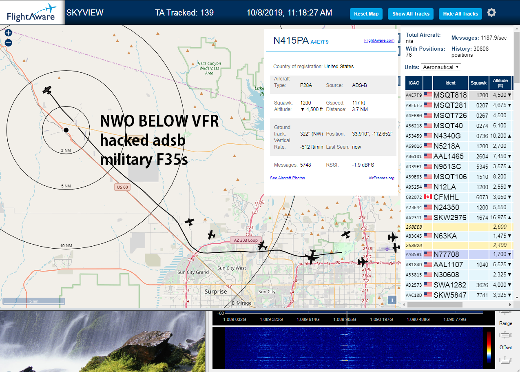Select the AAL1107 aircraft row
The width and height of the screenshot is (520, 372).
[458, 265]
